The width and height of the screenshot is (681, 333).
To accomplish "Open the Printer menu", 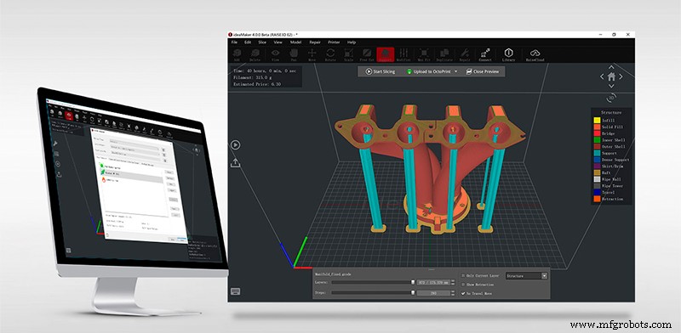I will [x=334, y=42].
